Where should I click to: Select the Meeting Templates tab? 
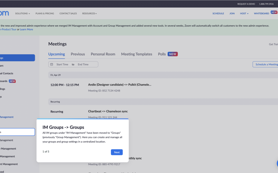click(x=137, y=54)
